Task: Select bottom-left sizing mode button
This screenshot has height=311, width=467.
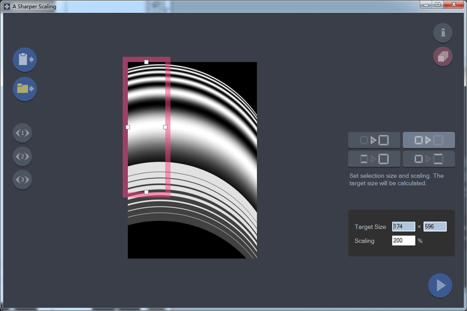Action: click(x=374, y=159)
